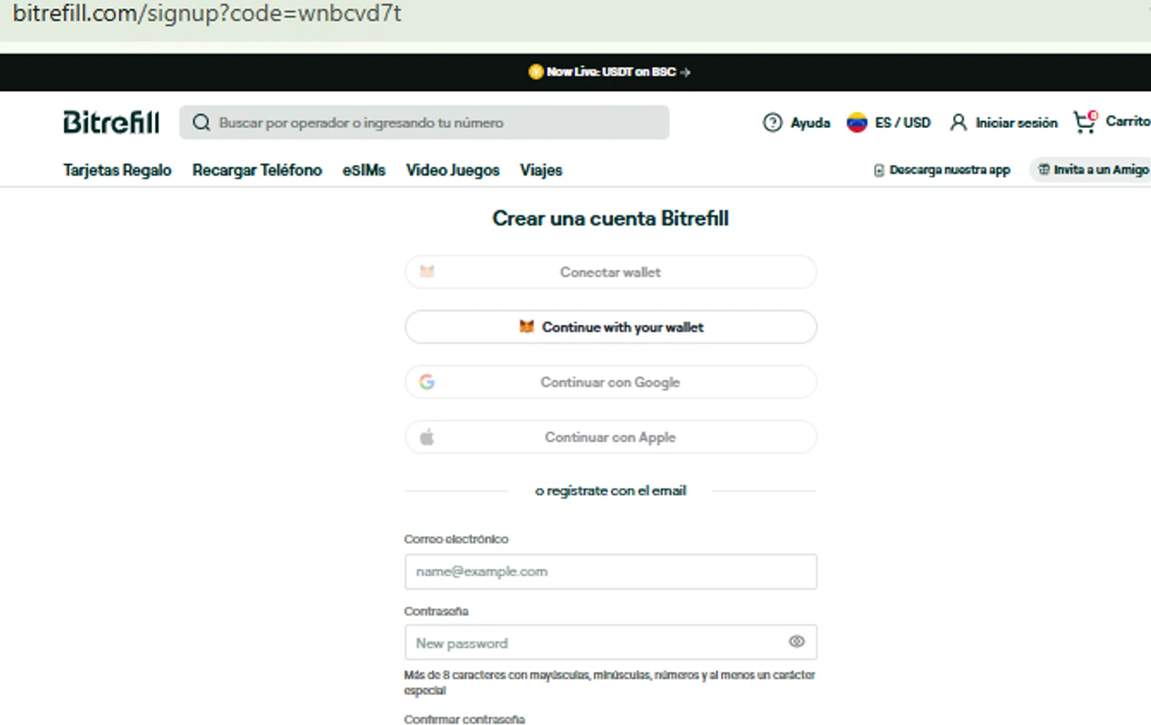The height and width of the screenshot is (725, 1151).
Task: Open eSIMs menu
Action: (x=364, y=170)
